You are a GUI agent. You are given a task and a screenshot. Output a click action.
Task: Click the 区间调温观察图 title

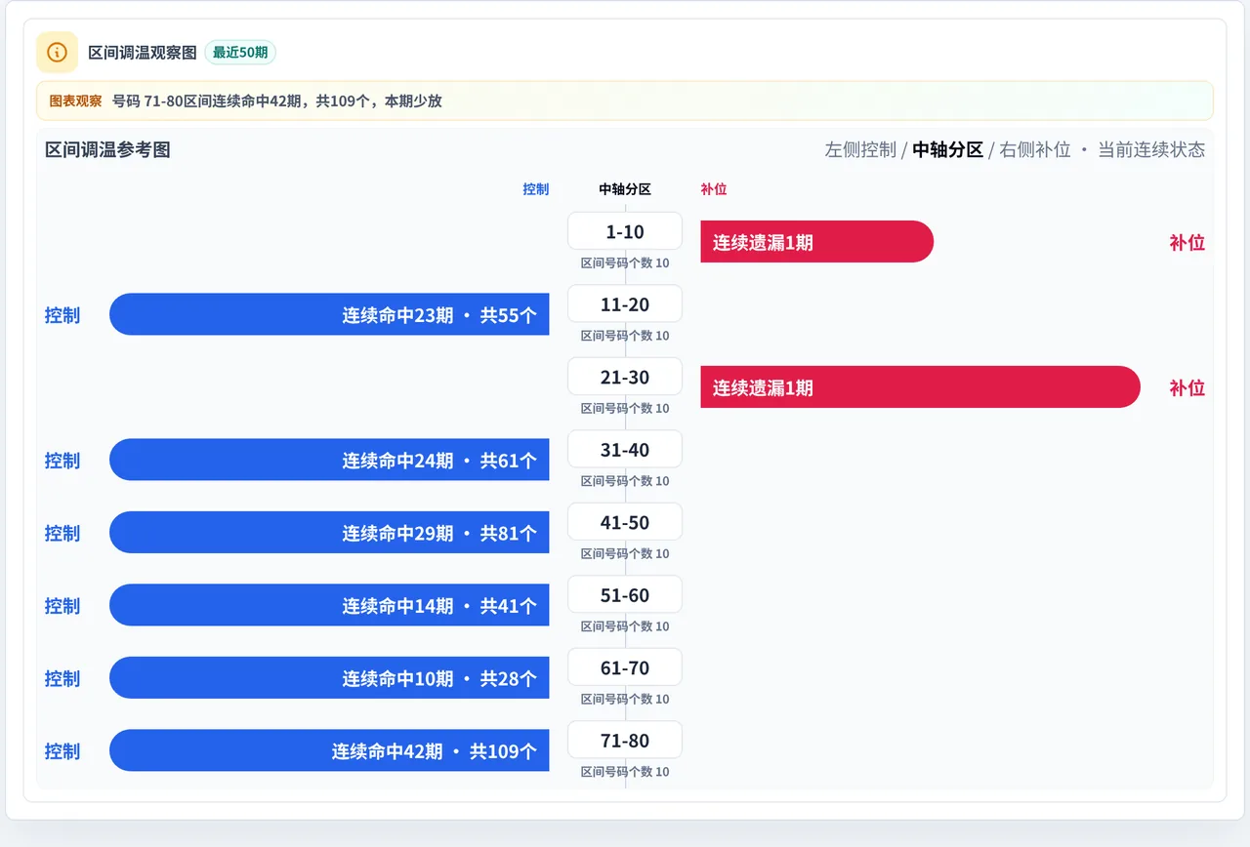pos(143,53)
